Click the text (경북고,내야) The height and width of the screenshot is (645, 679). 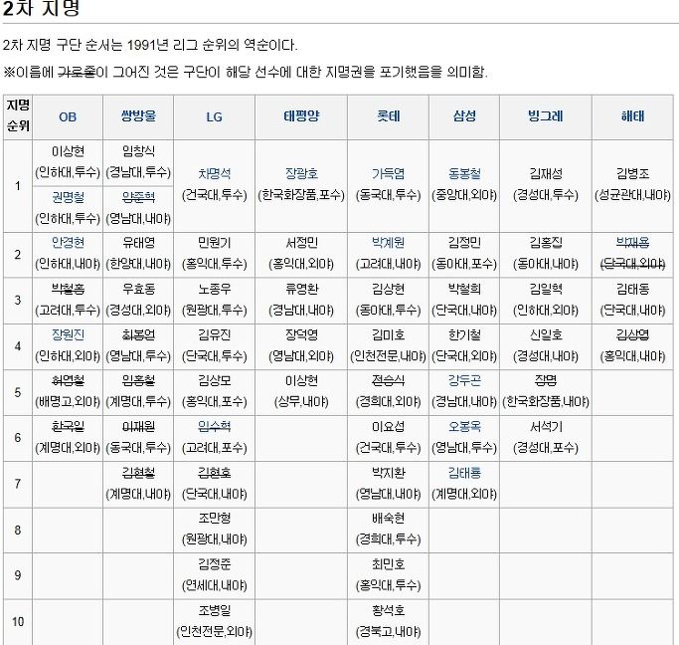[389, 631]
